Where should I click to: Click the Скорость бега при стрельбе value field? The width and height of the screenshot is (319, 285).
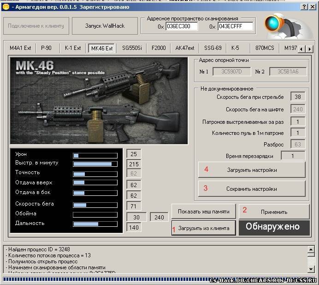point(298,97)
